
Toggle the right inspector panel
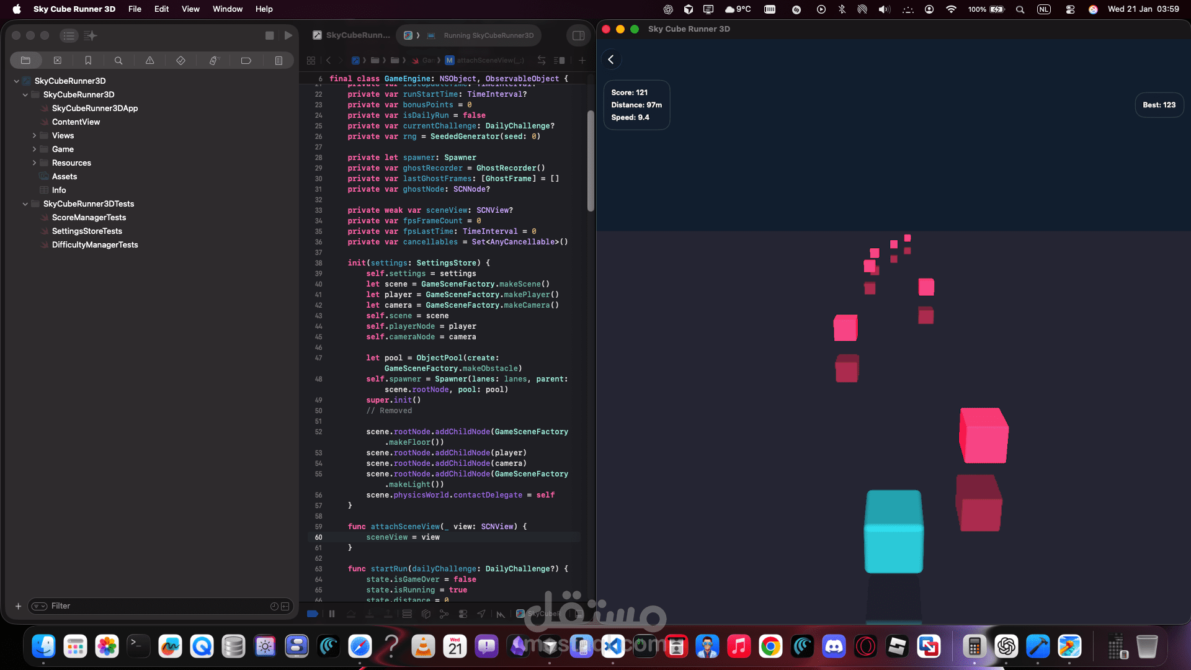coord(578,35)
